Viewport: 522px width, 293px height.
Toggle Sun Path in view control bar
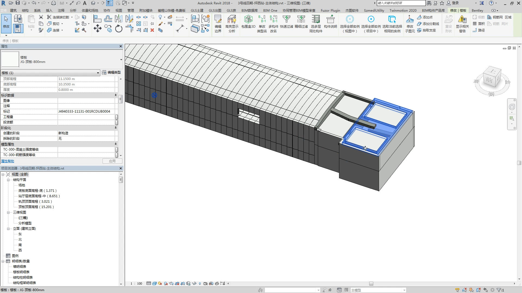[160, 284]
